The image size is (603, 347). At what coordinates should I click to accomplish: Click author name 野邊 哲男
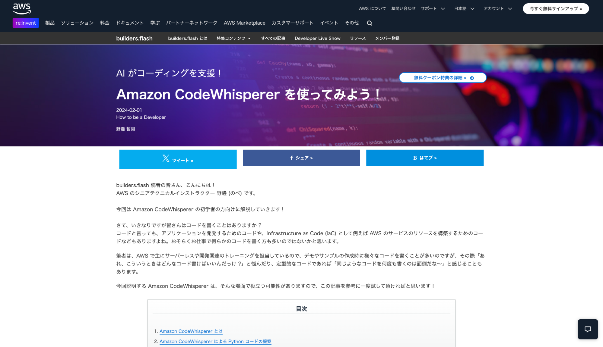(x=125, y=129)
